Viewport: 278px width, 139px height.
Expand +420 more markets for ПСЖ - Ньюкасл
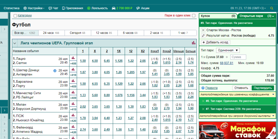[73, 121]
